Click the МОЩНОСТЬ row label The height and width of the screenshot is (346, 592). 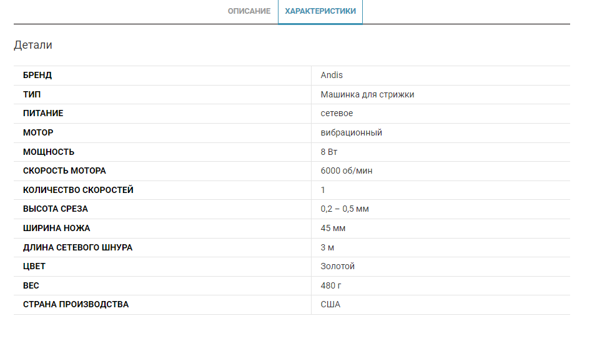click(x=49, y=152)
